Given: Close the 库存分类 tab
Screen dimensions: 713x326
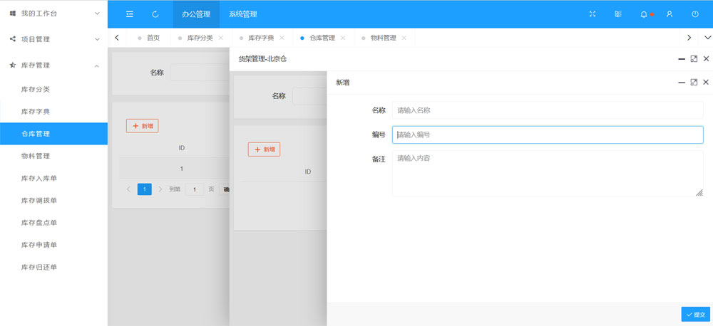Looking at the screenshot, I should click(x=221, y=38).
